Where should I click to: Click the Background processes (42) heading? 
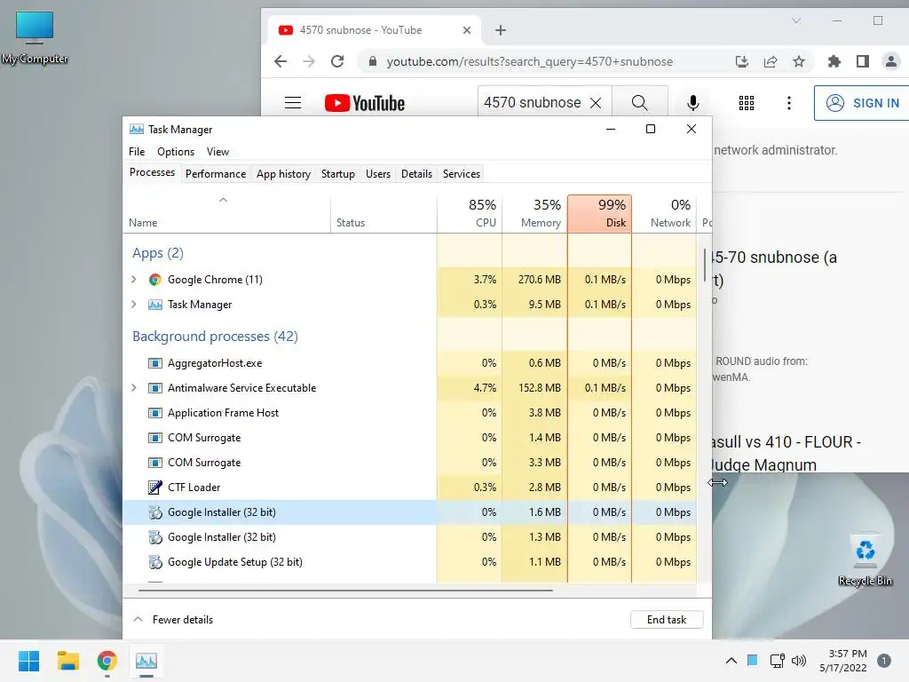pos(215,337)
